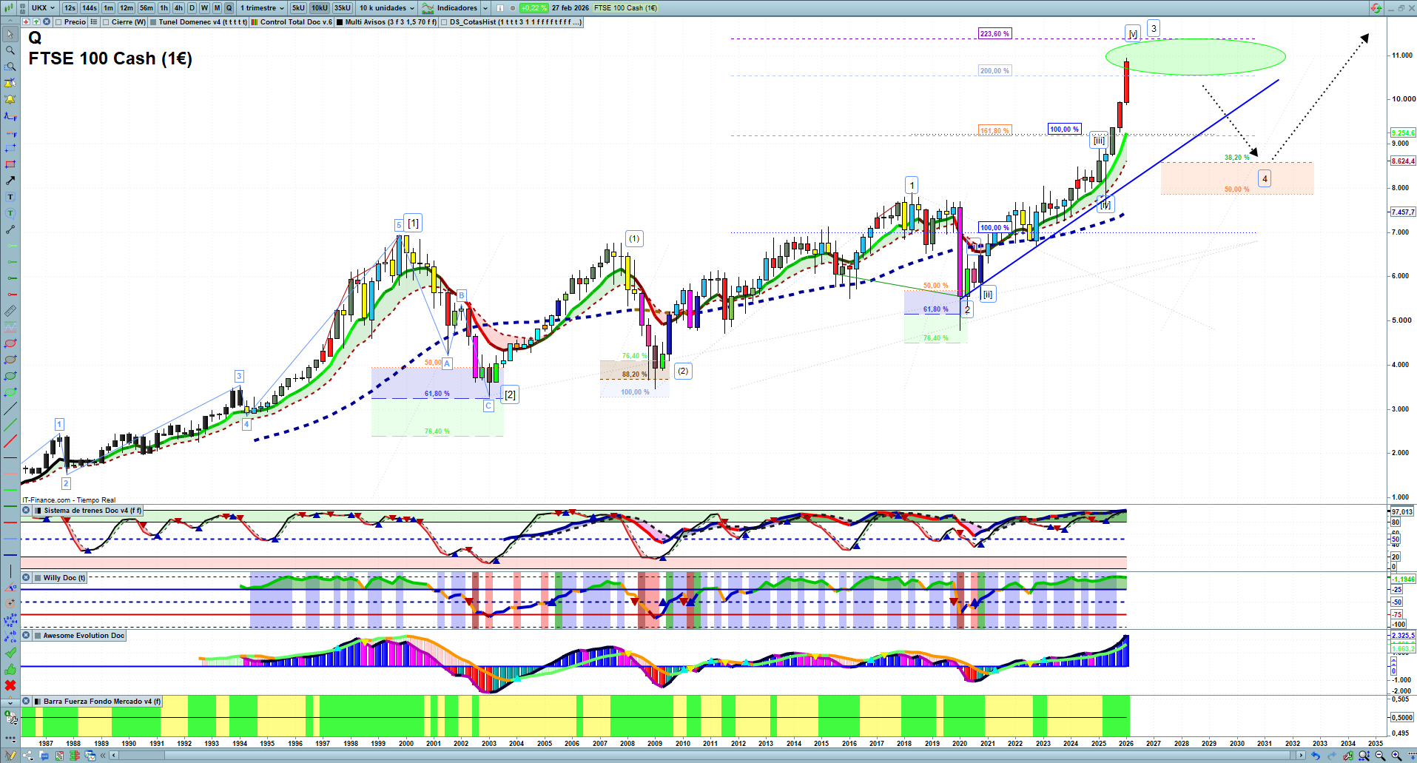Close the Awesome Evolution Doc panel

tap(26, 636)
